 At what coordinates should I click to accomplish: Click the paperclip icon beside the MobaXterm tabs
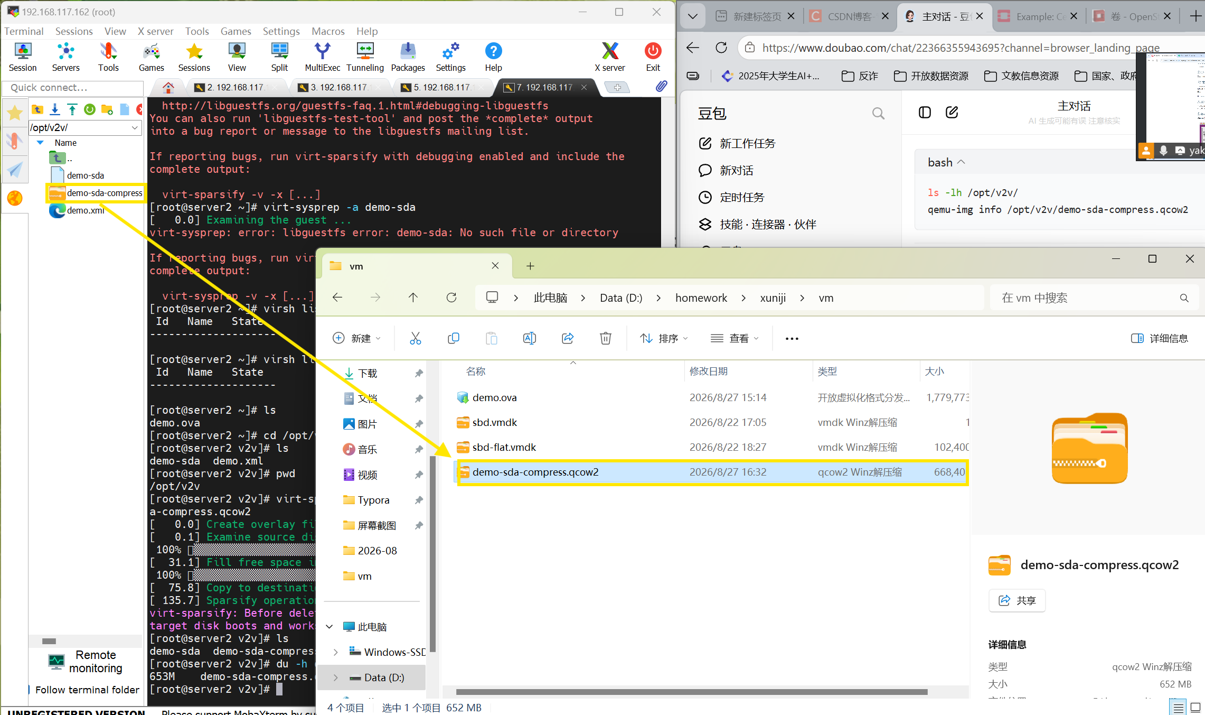coord(661,87)
